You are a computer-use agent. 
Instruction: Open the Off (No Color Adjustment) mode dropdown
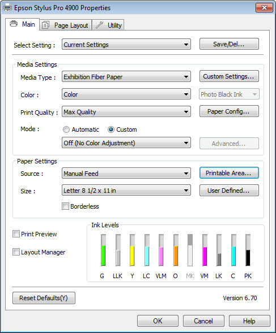point(126,143)
